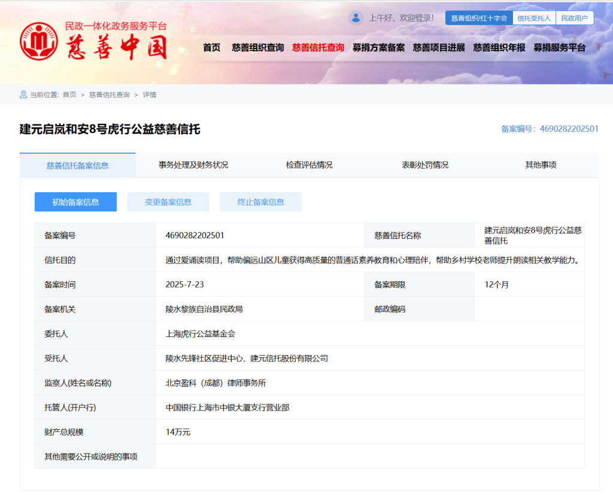The height and width of the screenshot is (495, 613).
Task: Click the page title 建元启岚和安8号虎行公益慈善信托
Action: 110,129
